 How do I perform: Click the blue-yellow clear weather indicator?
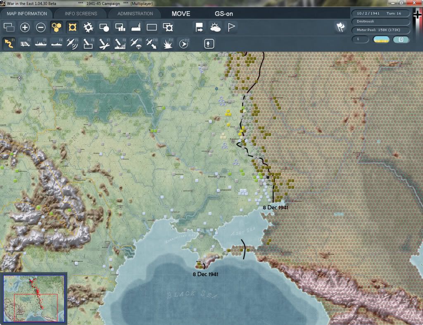click(381, 39)
